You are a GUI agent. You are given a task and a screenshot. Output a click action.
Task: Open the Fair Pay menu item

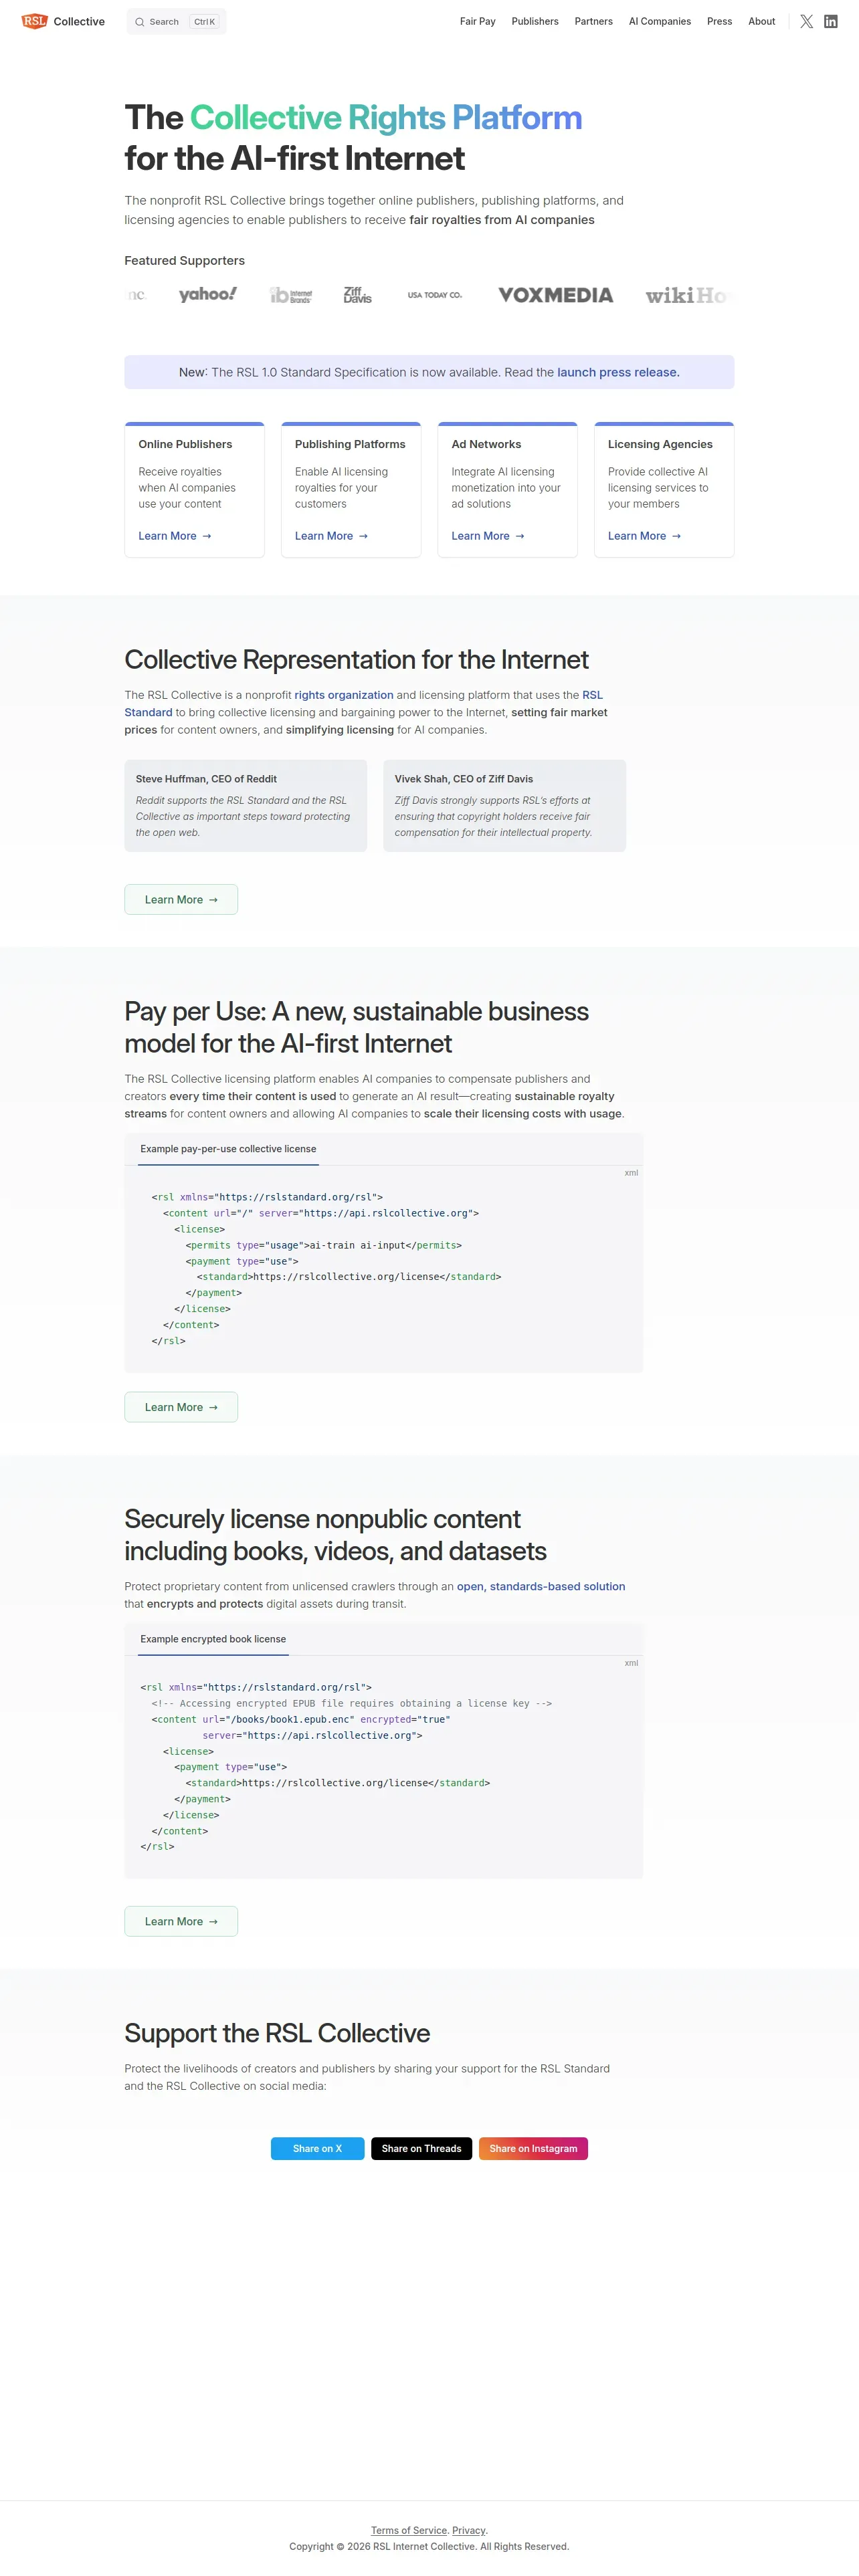click(477, 21)
